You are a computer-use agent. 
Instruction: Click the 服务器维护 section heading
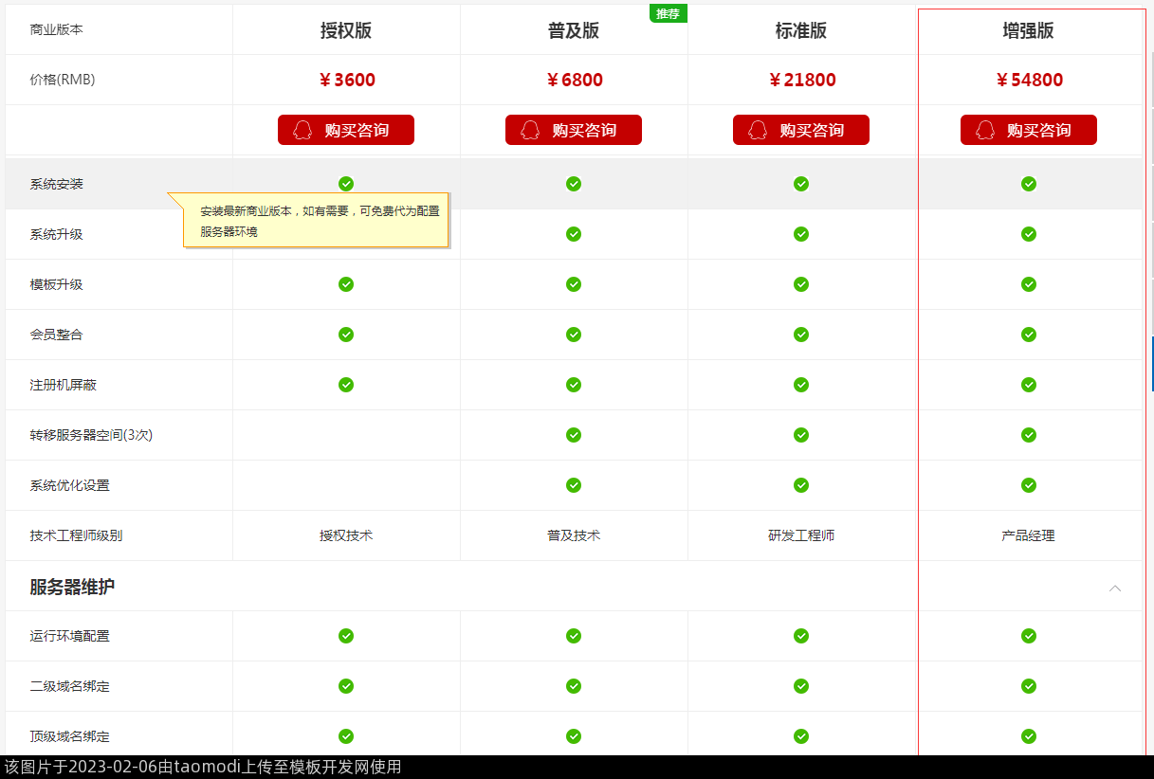[72, 587]
